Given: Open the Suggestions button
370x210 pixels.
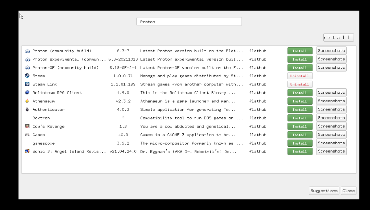Looking at the screenshot, I should (x=324, y=191).
